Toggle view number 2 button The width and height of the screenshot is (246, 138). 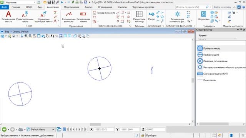67,130
